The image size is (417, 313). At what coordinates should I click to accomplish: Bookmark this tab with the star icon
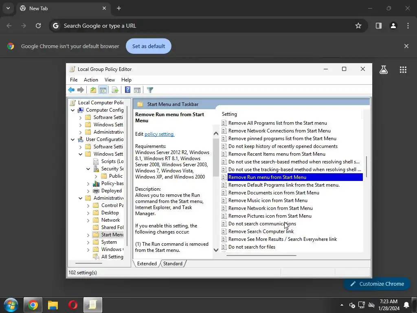pos(358,26)
